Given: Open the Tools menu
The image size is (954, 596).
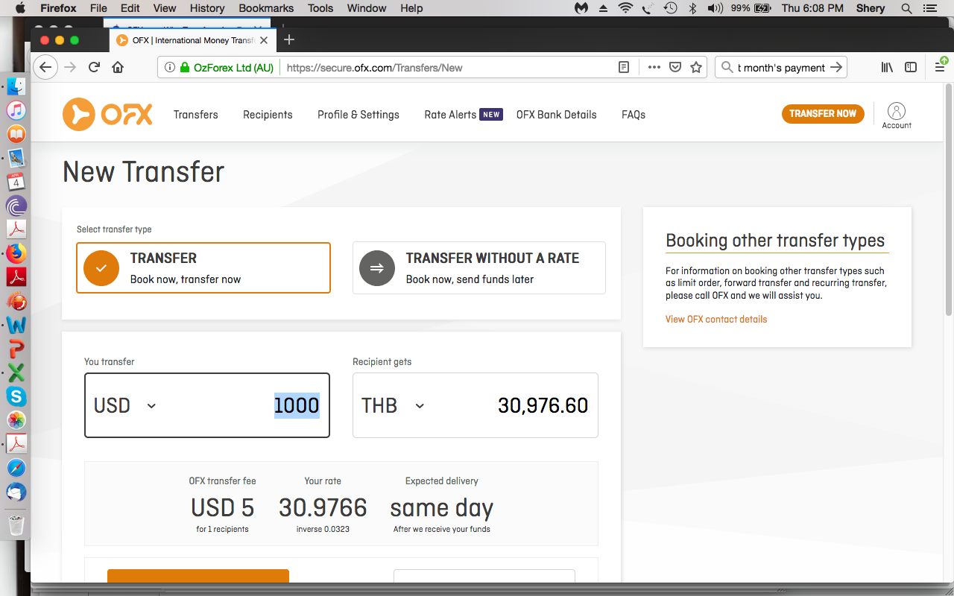Looking at the screenshot, I should (x=320, y=8).
